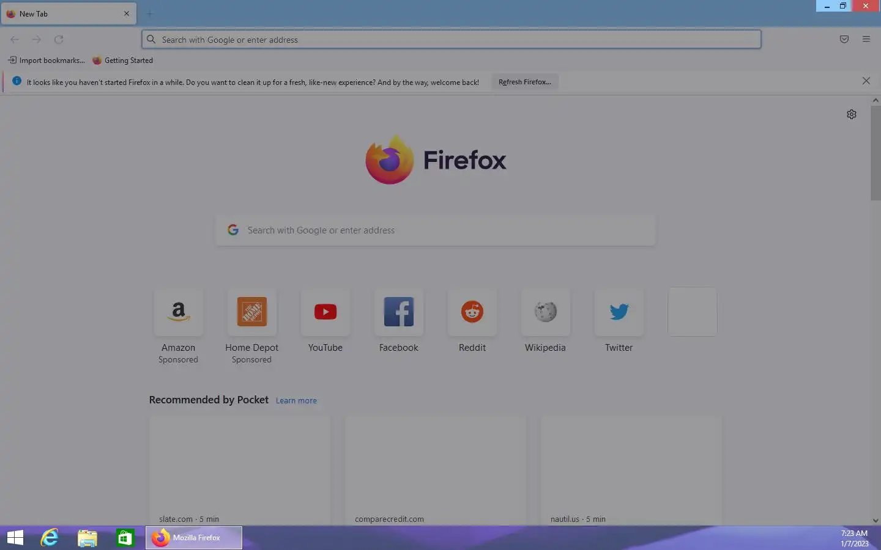Click the info icon in notification bar

[x=17, y=81]
